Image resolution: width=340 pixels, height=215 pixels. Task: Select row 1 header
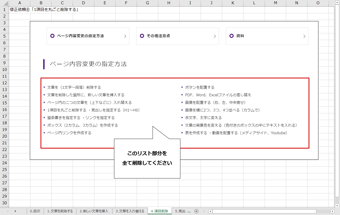(x=4, y=10)
